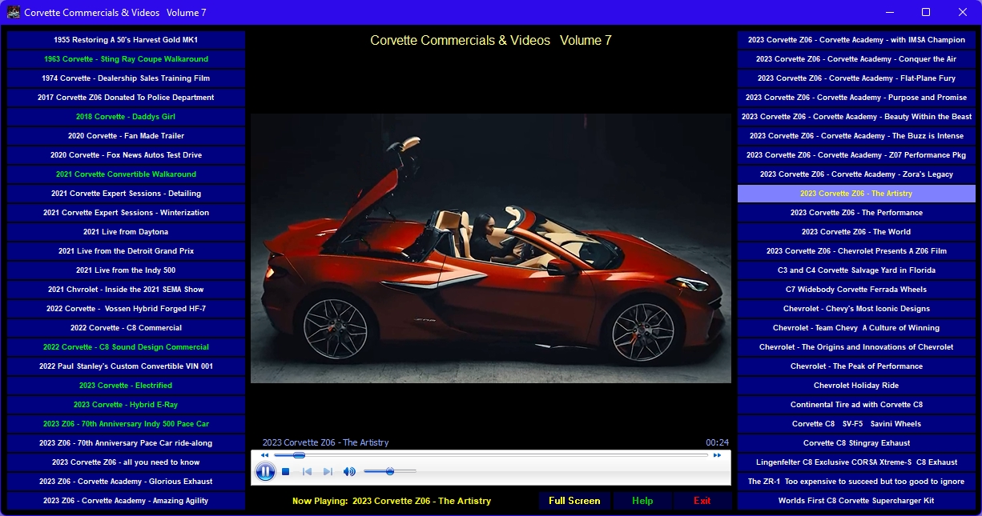Select 2021 Live from Daytona

tap(126, 232)
